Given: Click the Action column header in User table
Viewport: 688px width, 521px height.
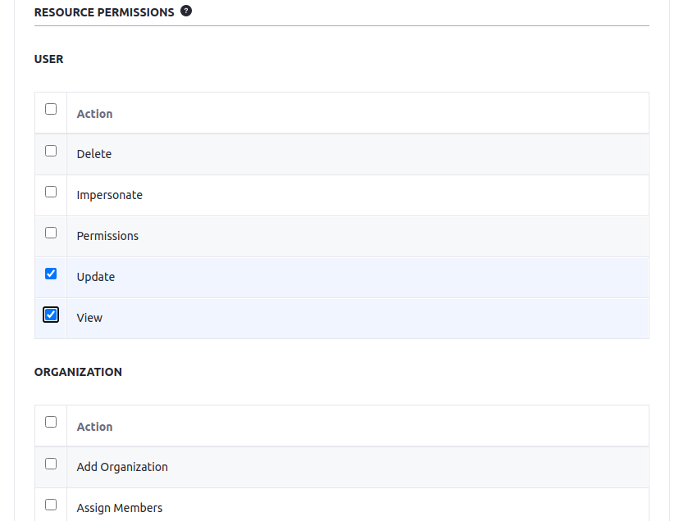Looking at the screenshot, I should click(94, 114).
